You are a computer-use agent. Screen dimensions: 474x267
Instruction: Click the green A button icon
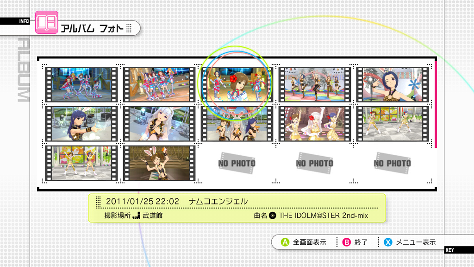(x=285, y=242)
